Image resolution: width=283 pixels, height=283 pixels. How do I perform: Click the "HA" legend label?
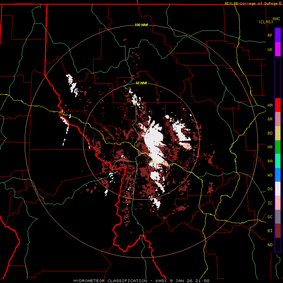(x=270, y=105)
